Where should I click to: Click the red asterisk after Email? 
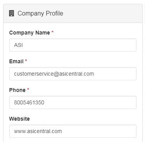(26, 61)
